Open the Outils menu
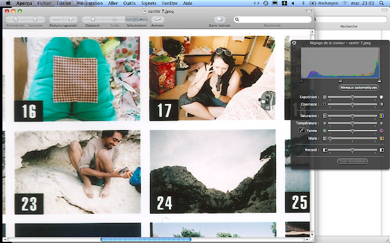 (129, 3)
